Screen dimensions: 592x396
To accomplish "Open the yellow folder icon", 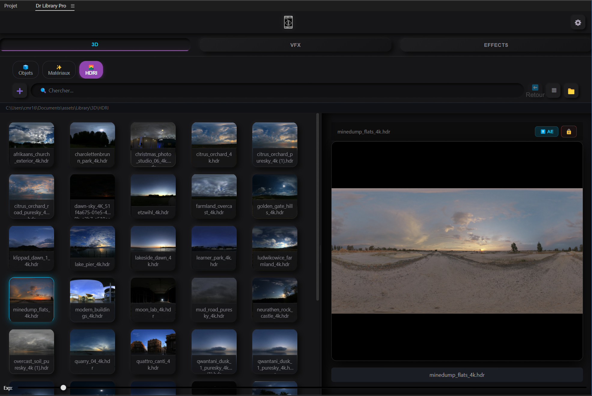I will click(571, 91).
